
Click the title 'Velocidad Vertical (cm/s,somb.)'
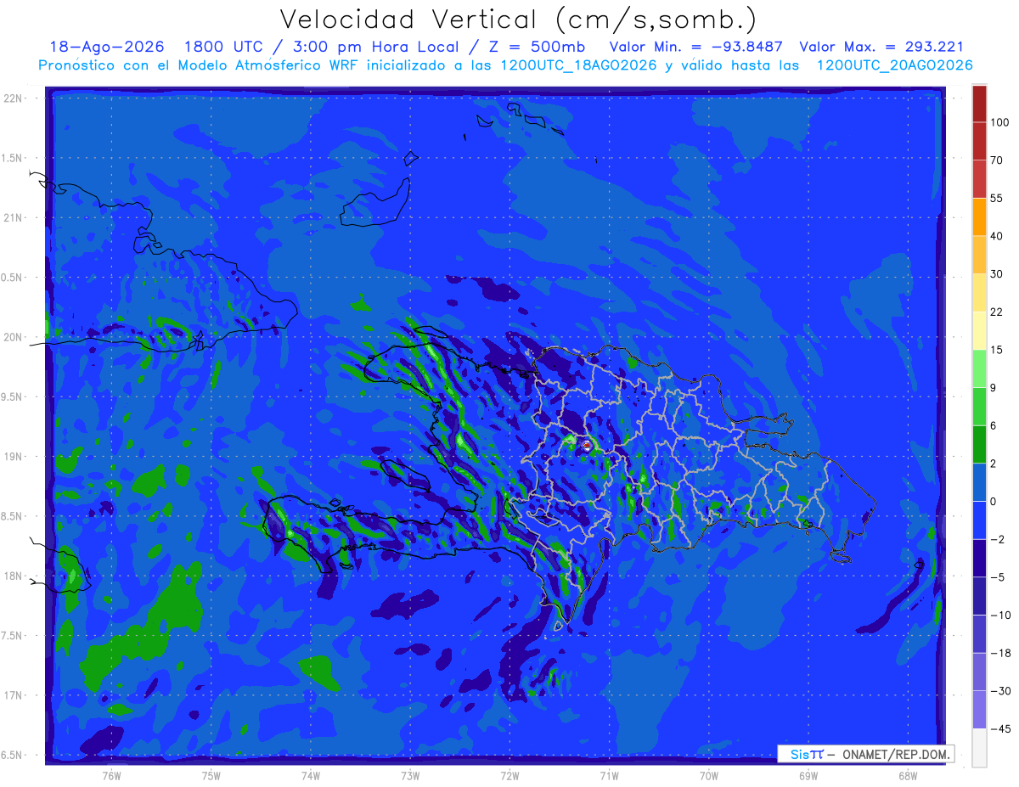click(x=518, y=20)
